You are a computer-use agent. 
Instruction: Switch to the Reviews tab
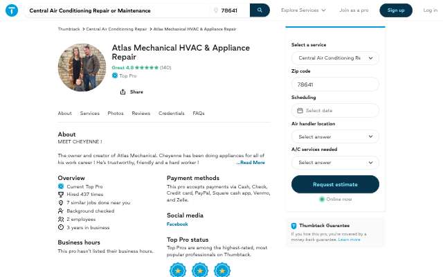141,114
